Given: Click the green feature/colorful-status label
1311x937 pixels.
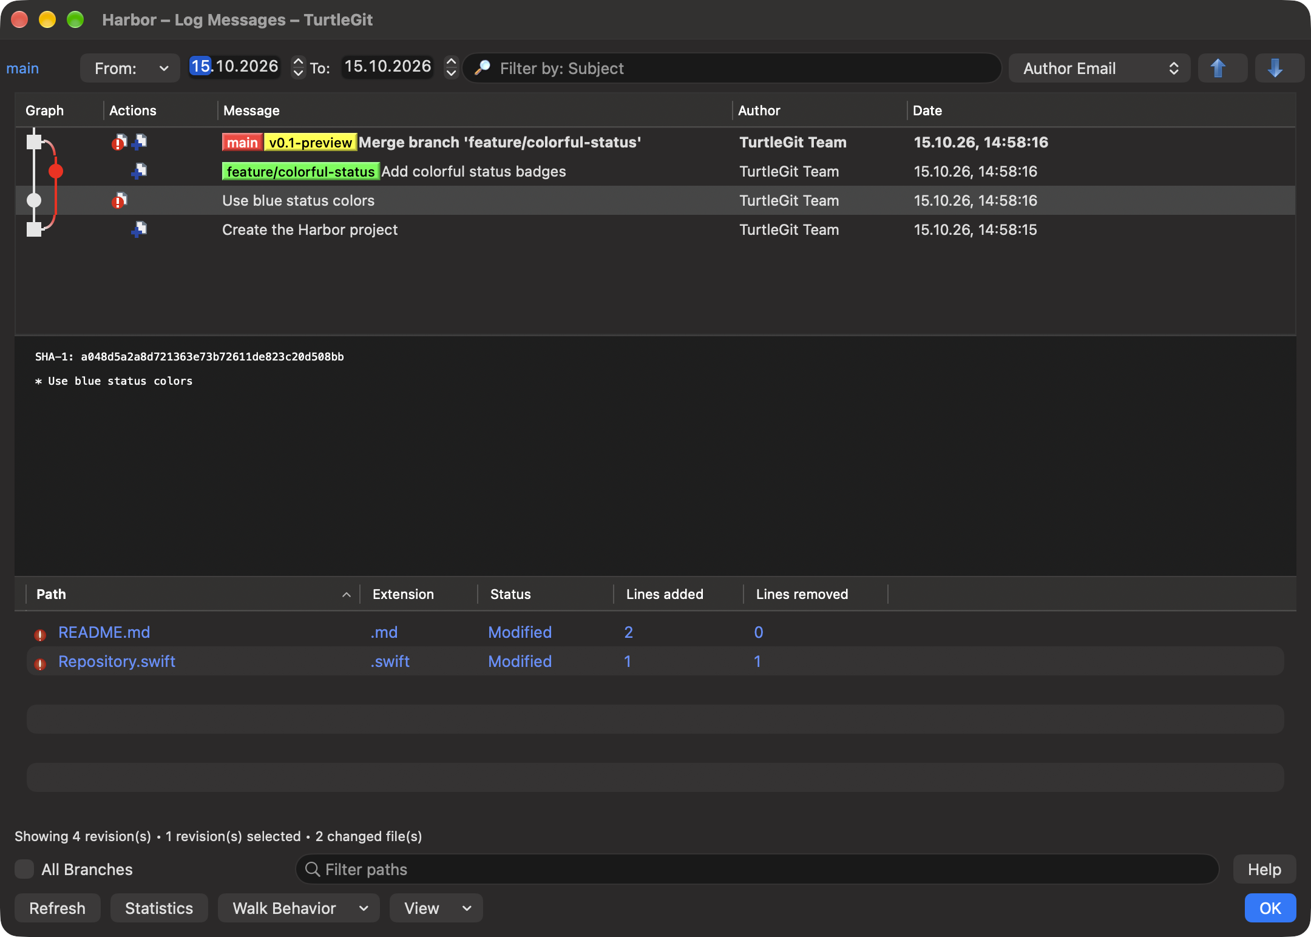Looking at the screenshot, I should click(300, 171).
